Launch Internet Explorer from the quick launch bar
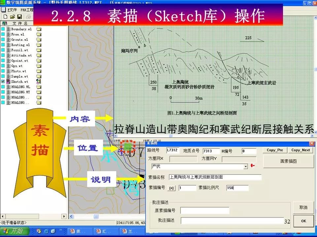317x237 pixels. tap(46, 231)
